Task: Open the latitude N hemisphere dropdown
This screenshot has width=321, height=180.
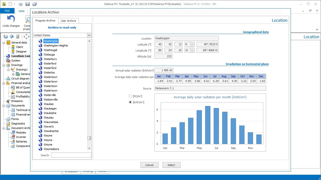Action: pyautogui.click(x=192, y=44)
